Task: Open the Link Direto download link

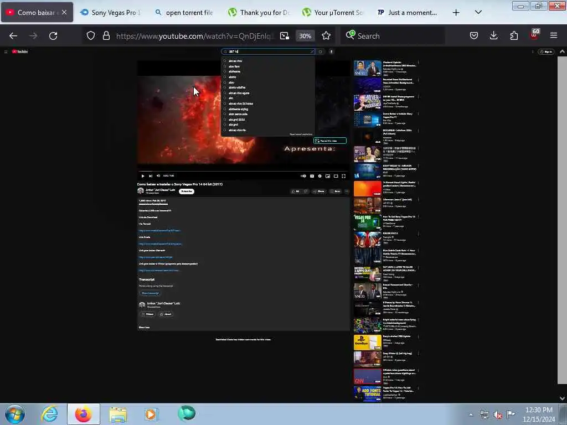Action: click(x=160, y=244)
